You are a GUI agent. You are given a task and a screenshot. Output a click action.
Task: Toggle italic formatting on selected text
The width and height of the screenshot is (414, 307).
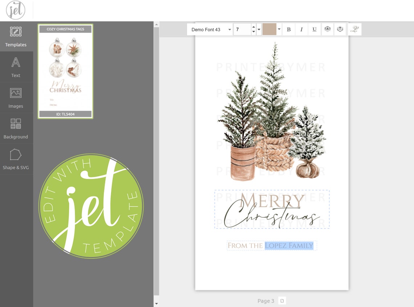301,29
